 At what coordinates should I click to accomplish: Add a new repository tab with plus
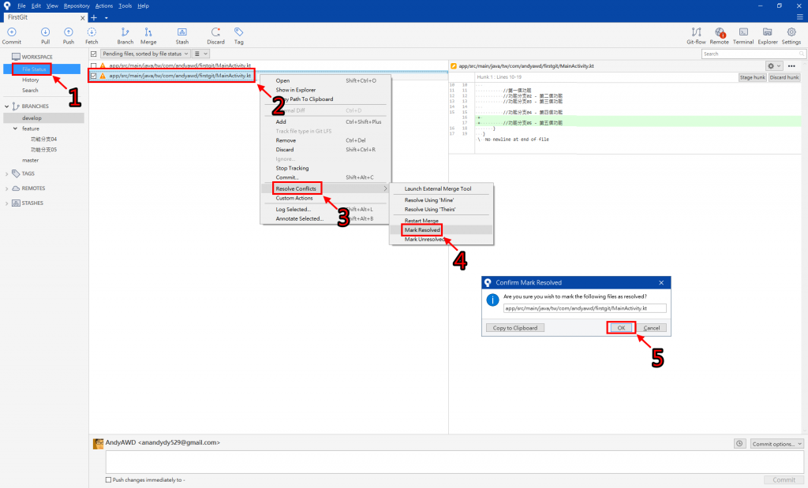(x=94, y=17)
